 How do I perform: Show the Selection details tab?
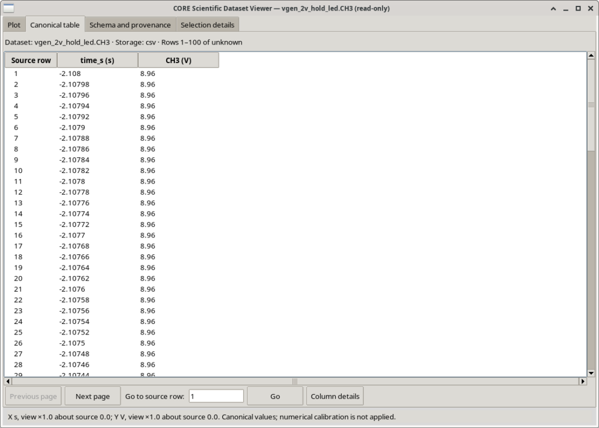click(x=208, y=25)
